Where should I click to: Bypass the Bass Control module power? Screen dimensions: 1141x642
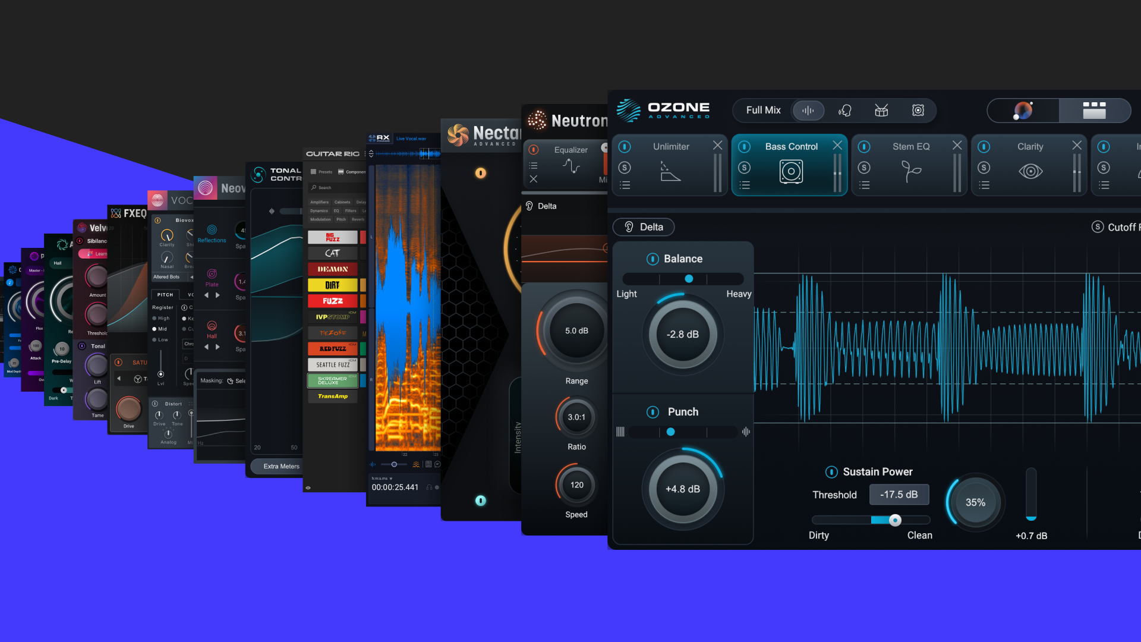744,147
